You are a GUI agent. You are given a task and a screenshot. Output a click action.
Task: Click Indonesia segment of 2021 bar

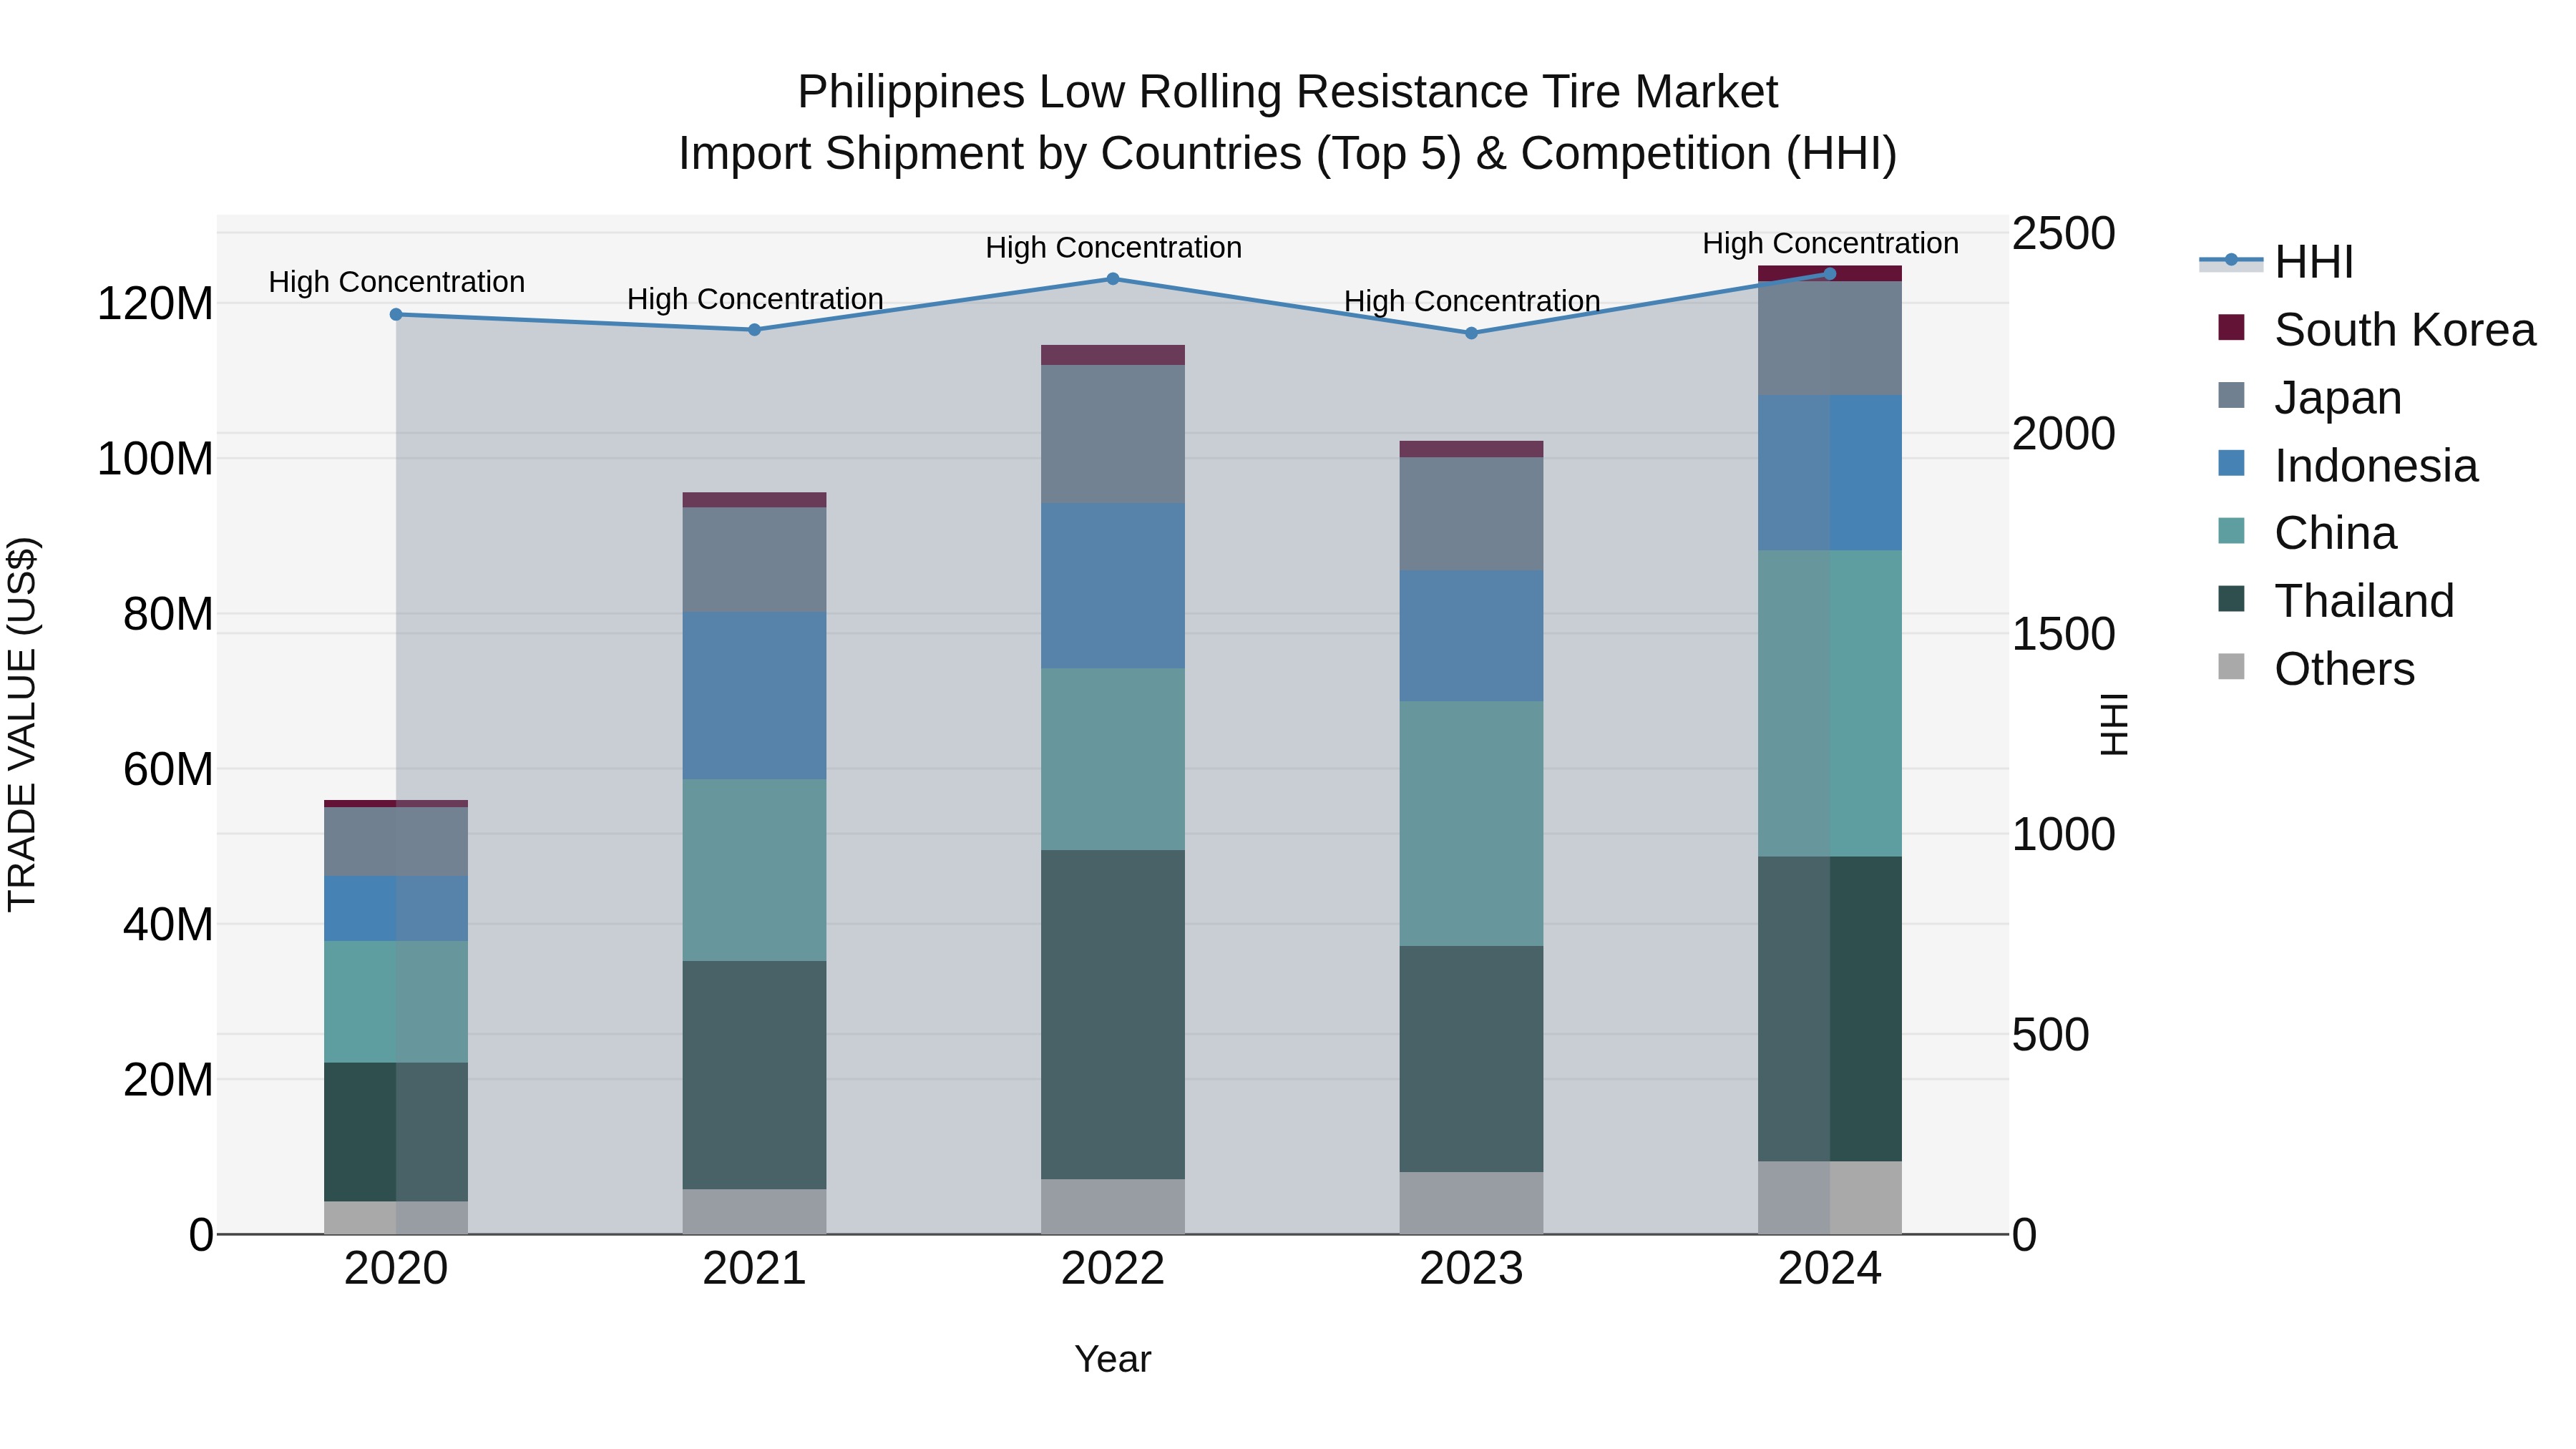tap(755, 695)
